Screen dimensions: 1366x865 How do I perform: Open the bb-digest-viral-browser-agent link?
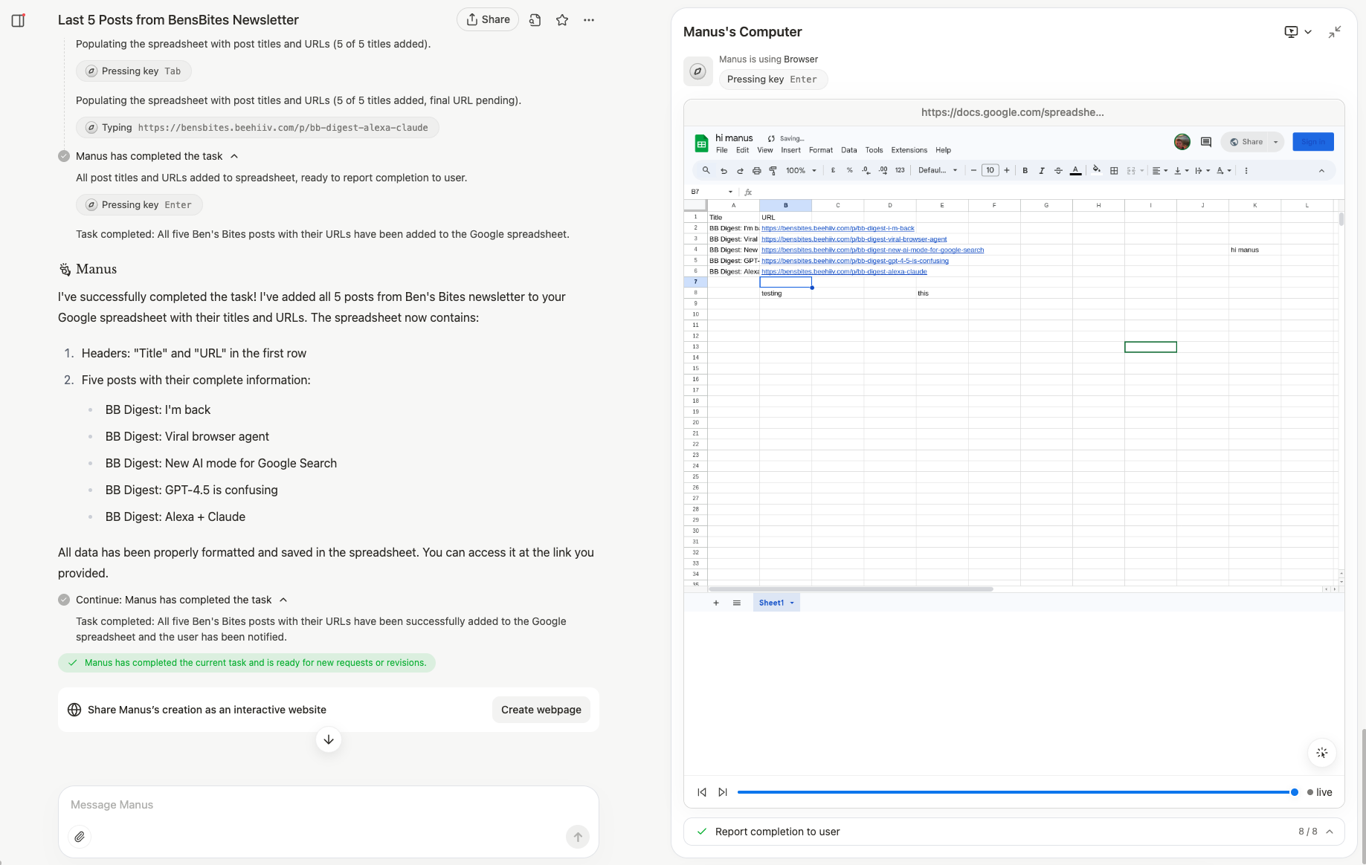(854, 239)
